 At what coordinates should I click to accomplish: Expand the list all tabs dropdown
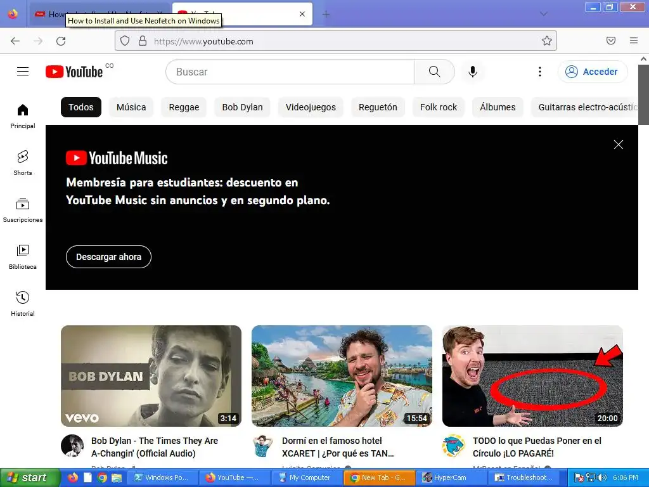click(x=544, y=14)
